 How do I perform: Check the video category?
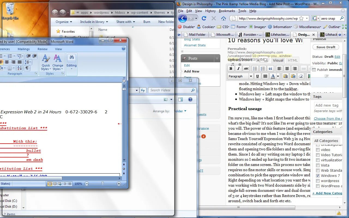point(318,150)
